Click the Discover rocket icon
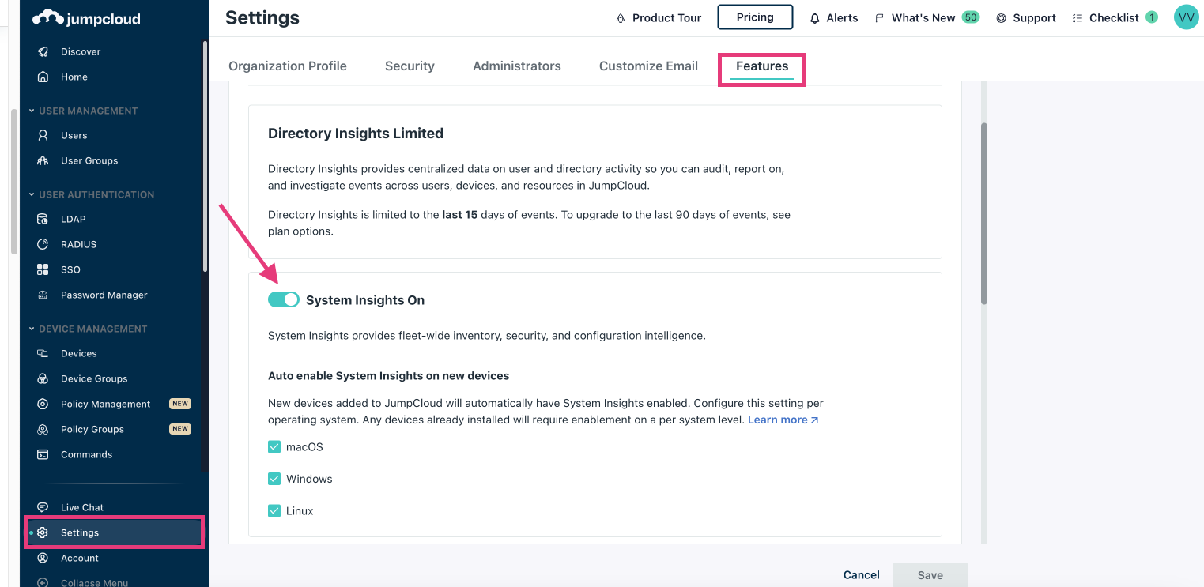The height and width of the screenshot is (587, 1204). [43, 51]
